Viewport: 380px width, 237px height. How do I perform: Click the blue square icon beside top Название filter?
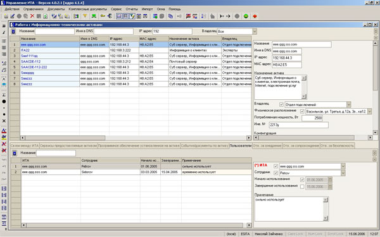(x=13, y=32)
